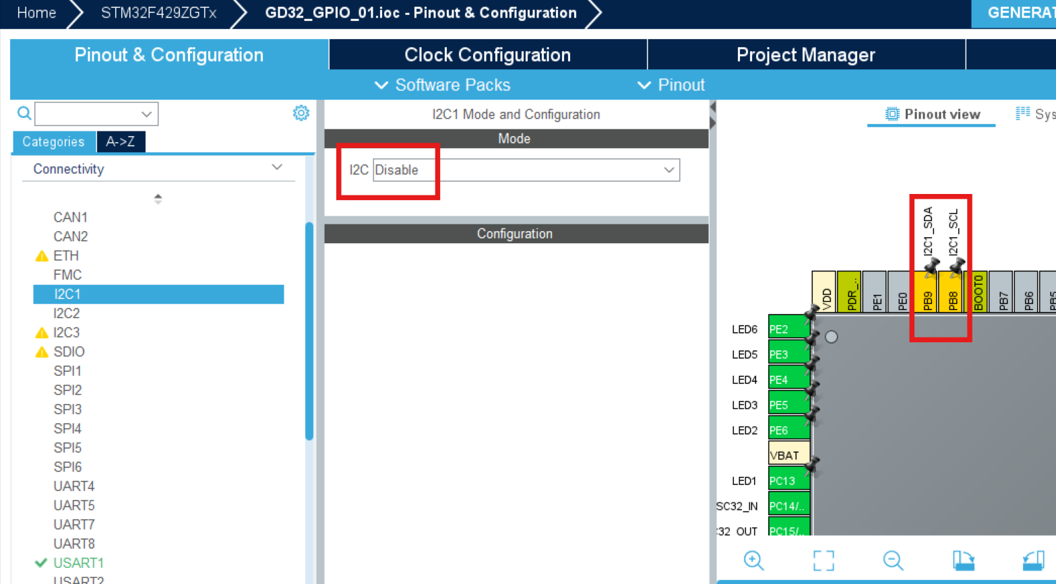The height and width of the screenshot is (584, 1056).
Task: Select FMC in the peripheral list
Action: coord(67,275)
